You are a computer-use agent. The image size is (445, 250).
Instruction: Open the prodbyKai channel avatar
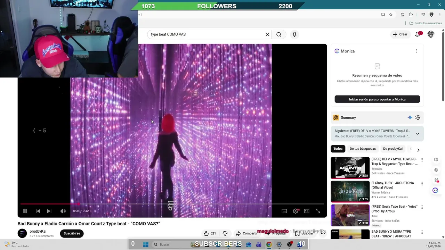22,233
